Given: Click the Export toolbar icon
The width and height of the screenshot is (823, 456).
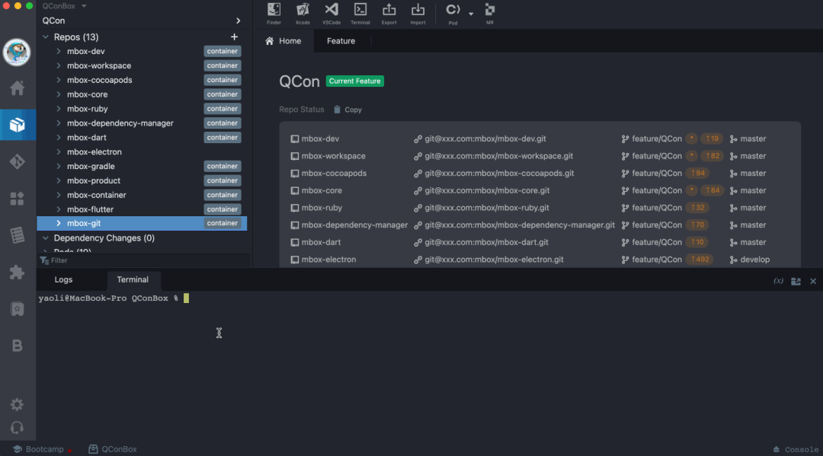Looking at the screenshot, I should pos(389,13).
